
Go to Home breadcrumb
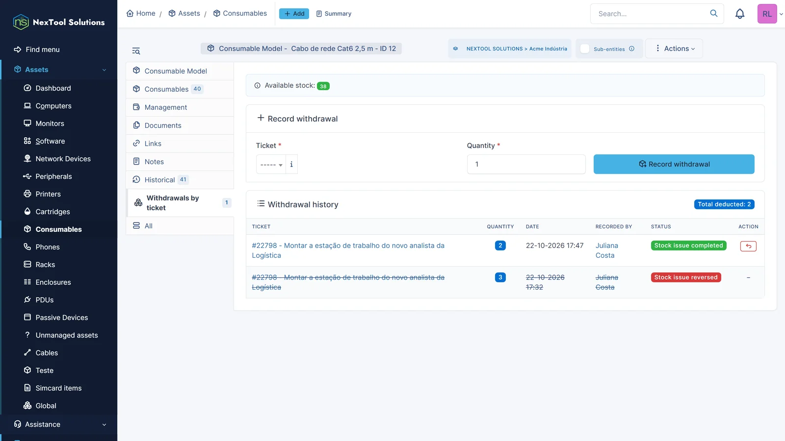tap(141, 13)
